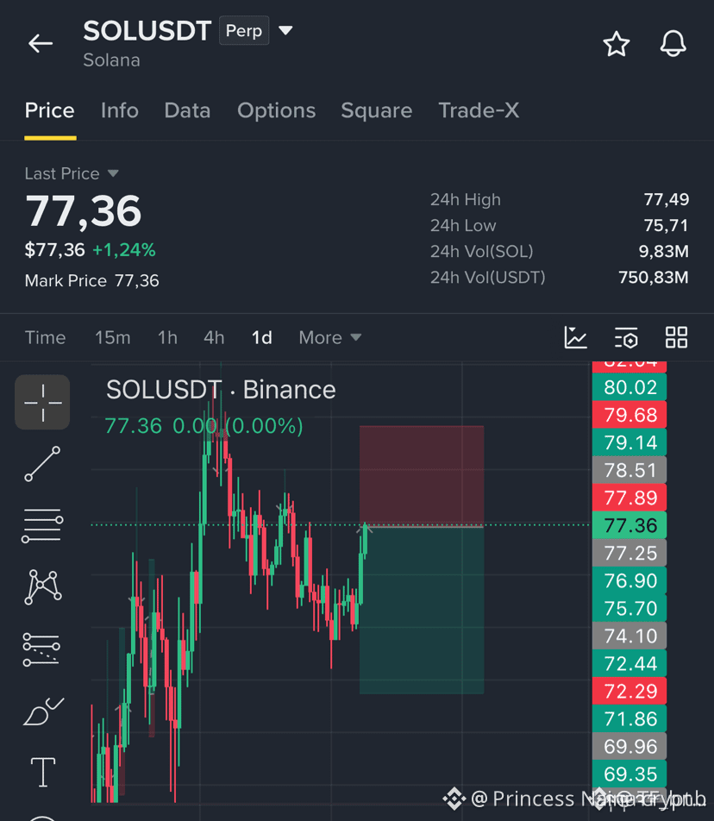Switch to the Square tab
This screenshot has height=821, width=714.
(376, 110)
